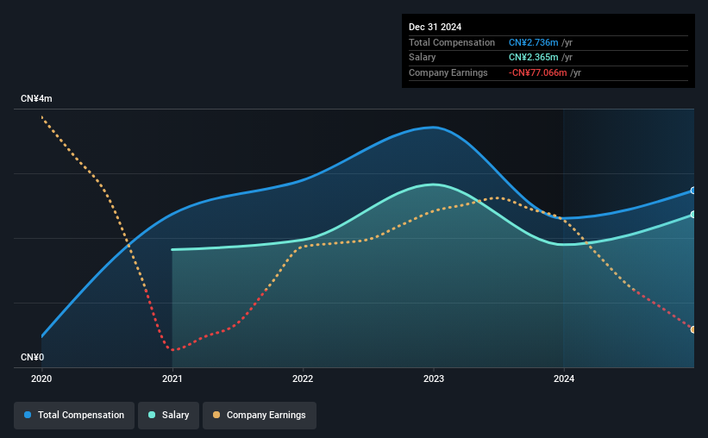The image size is (708, 438).
Task: Click the Dec 31 2024 tooltip date
Action: [x=435, y=27]
